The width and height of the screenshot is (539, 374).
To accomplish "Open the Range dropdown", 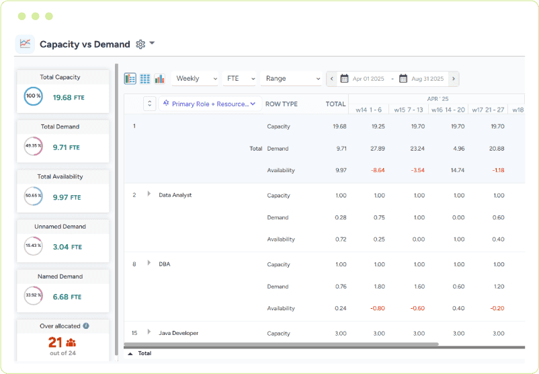I will 291,79.
